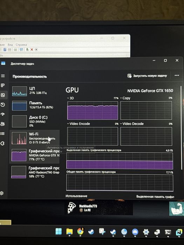Screen dimensions: 184x245
Task: Select Wi-Fi performance entry
Action: 35,138
